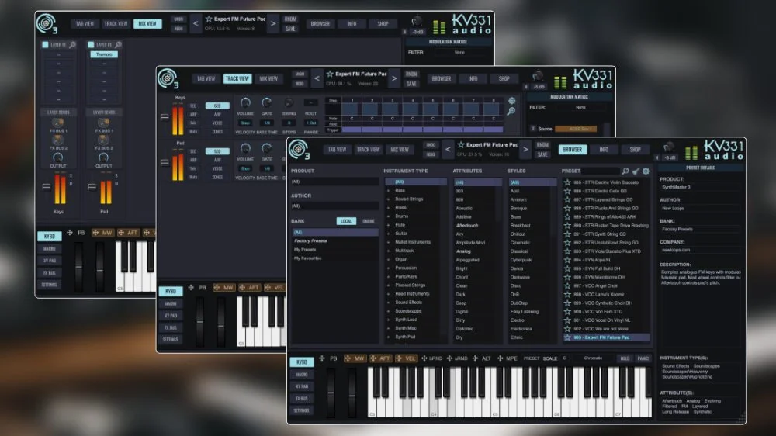Select ONLINE bank toggle in browser
Image resolution: width=776 pixels, height=436 pixels.
[x=368, y=221]
